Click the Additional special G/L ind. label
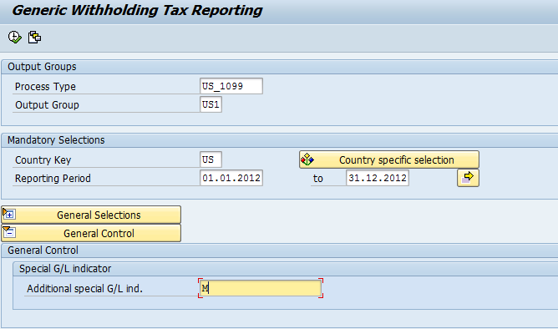 click(x=84, y=288)
